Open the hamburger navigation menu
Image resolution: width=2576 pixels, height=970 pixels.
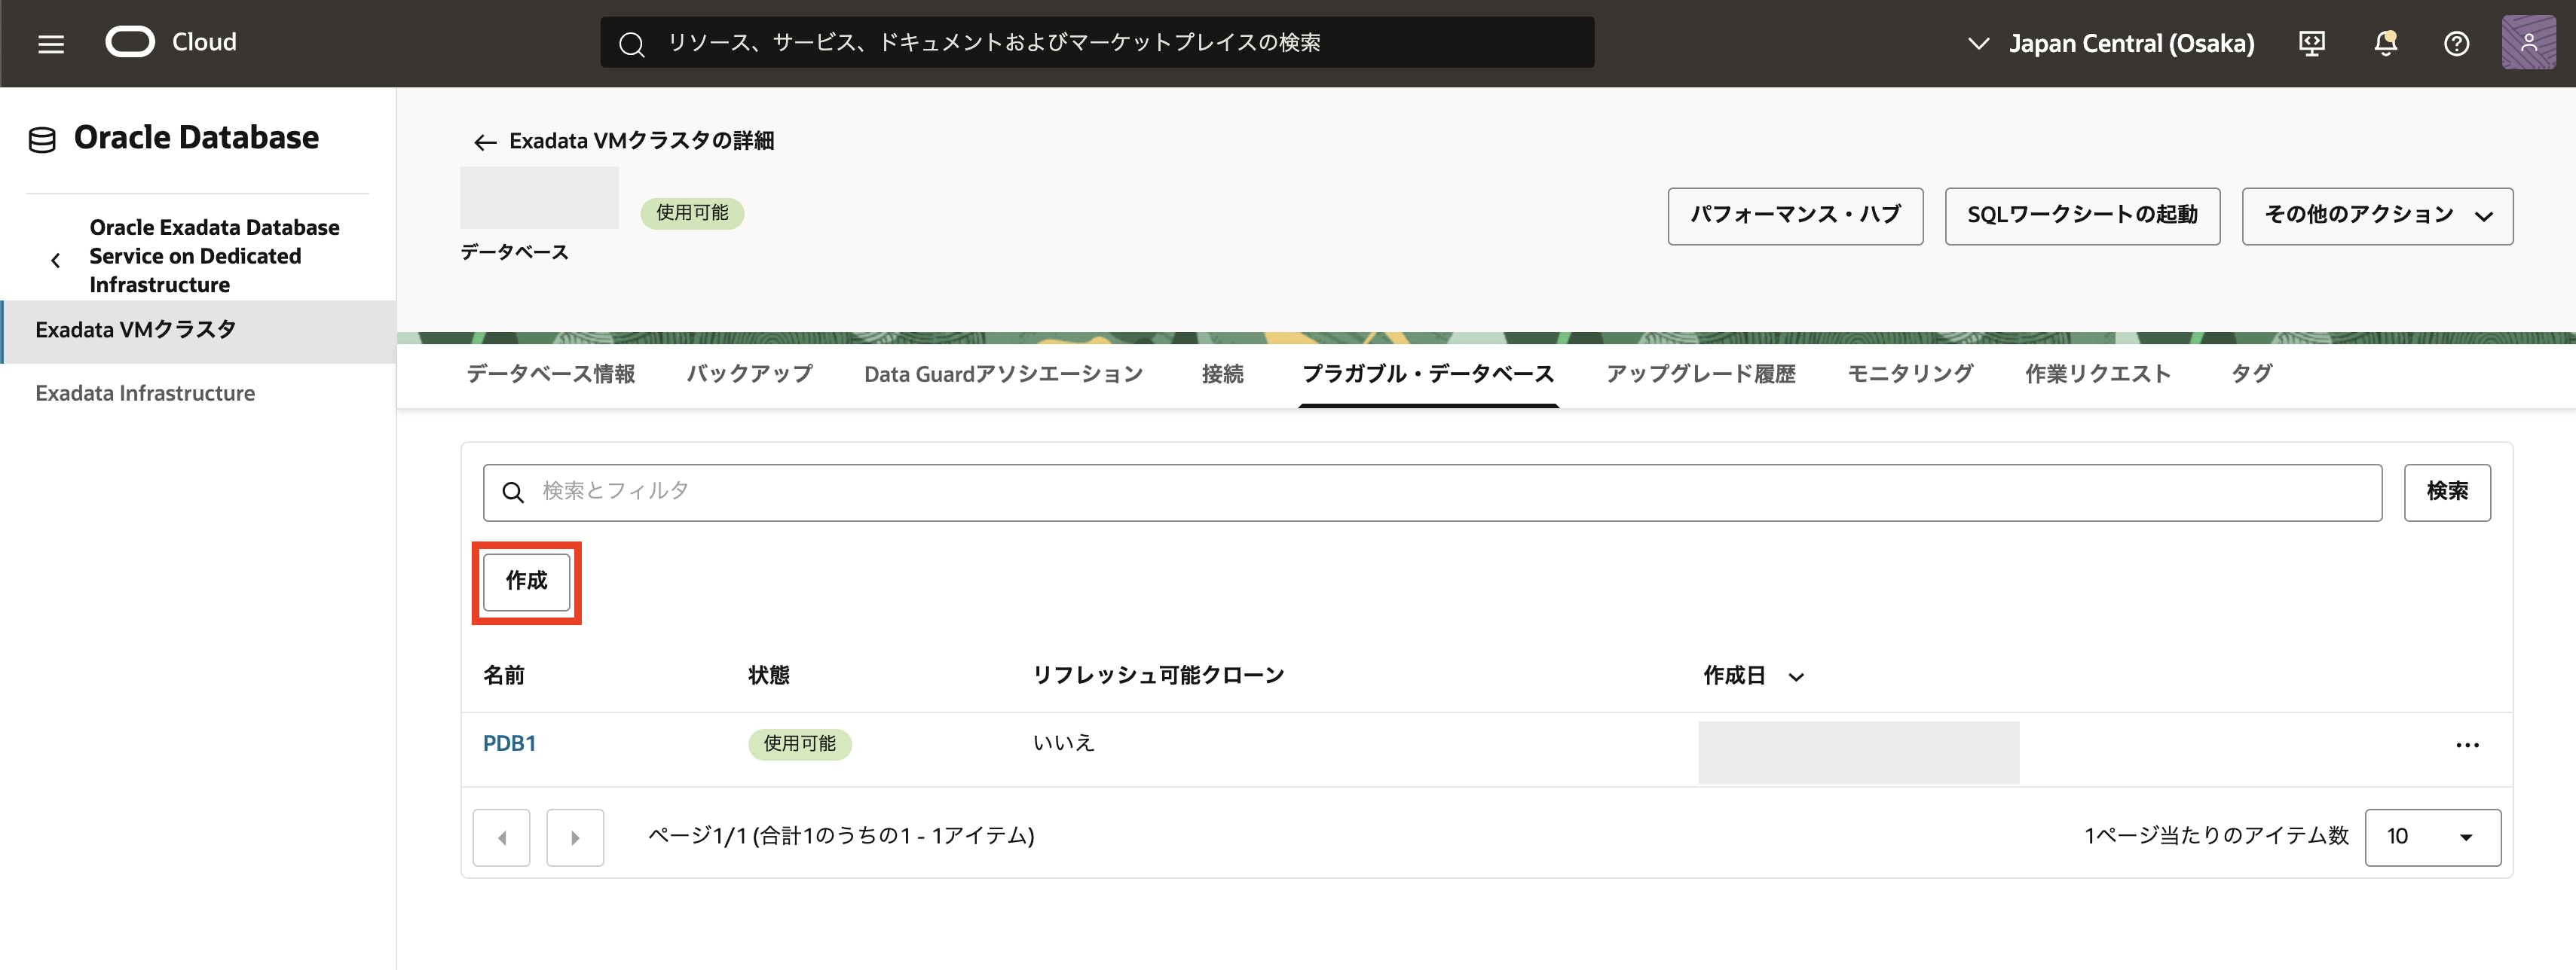click(x=51, y=43)
